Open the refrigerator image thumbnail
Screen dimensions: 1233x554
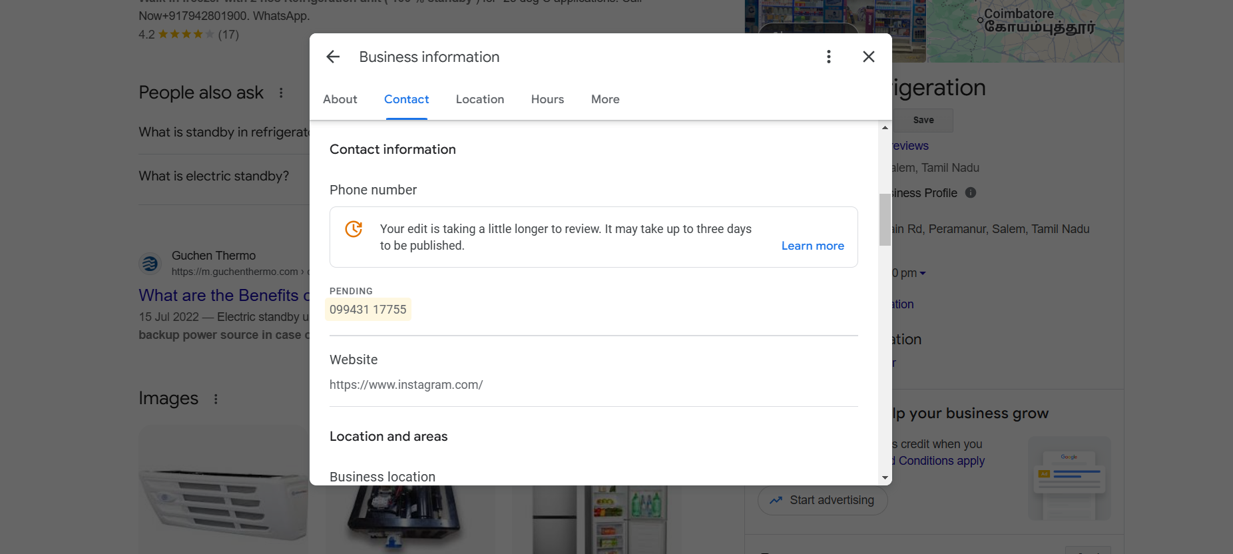[599, 519]
